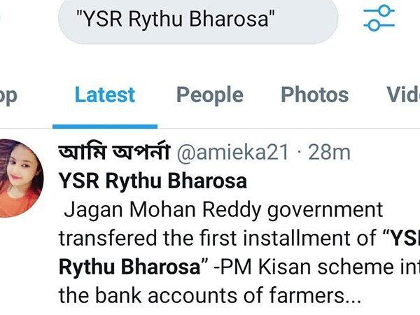Click the bold quoted "Rythu Bharosa" in tweet body

tap(129, 267)
